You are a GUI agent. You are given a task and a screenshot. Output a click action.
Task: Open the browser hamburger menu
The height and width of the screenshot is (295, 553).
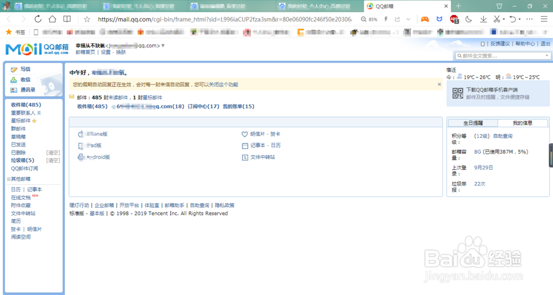[x=544, y=19]
